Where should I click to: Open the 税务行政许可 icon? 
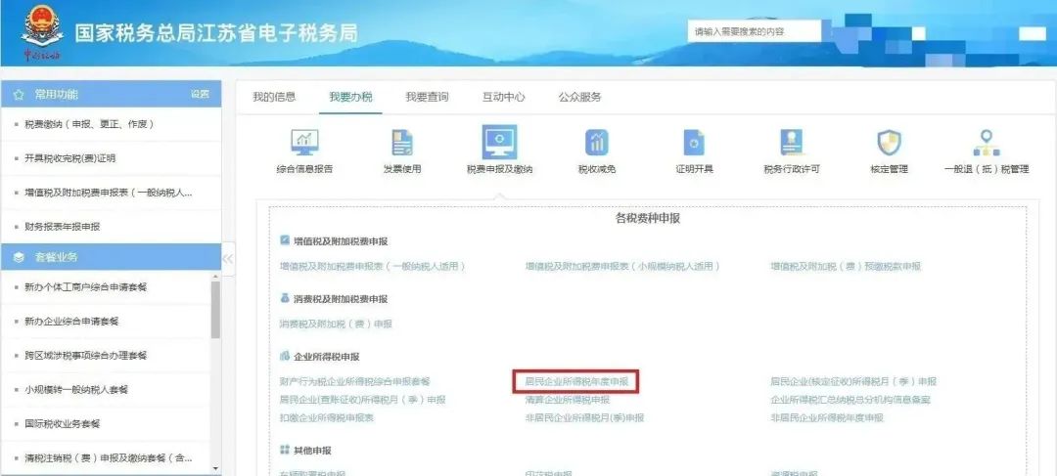click(792, 142)
